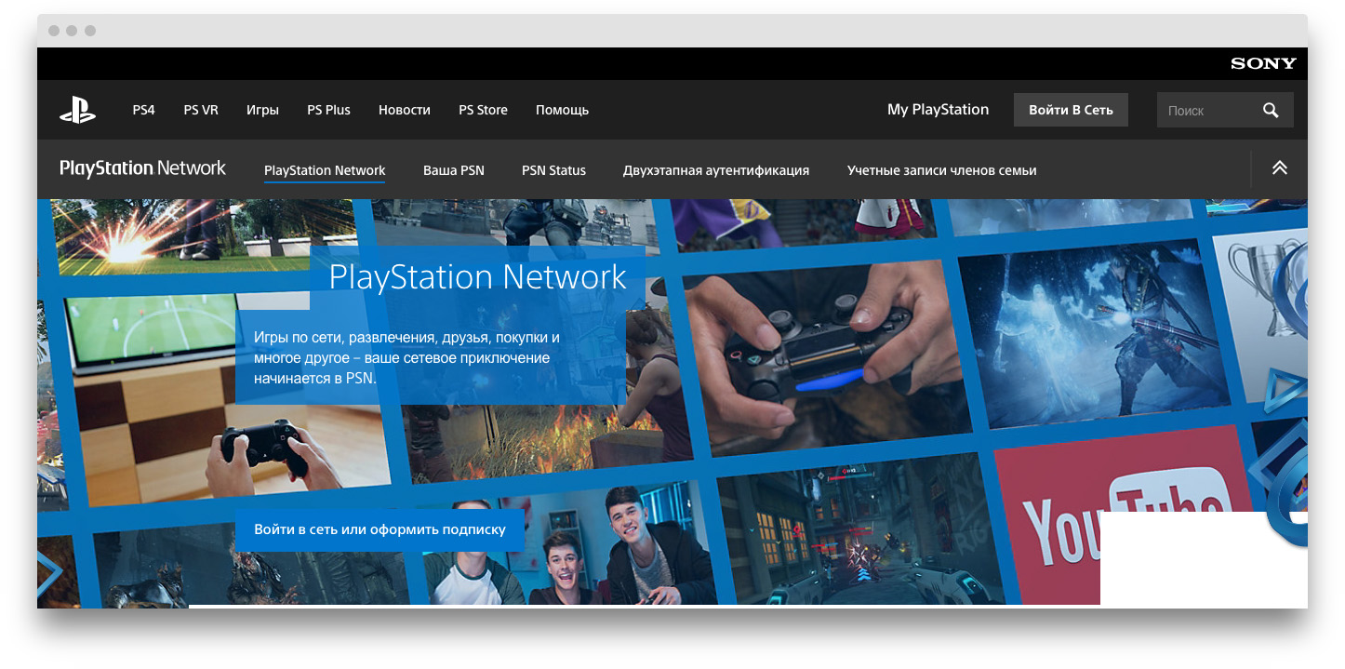The width and height of the screenshot is (1345, 669).
Task: Open Учетные записи членов семьи tab
Action: pos(941,170)
